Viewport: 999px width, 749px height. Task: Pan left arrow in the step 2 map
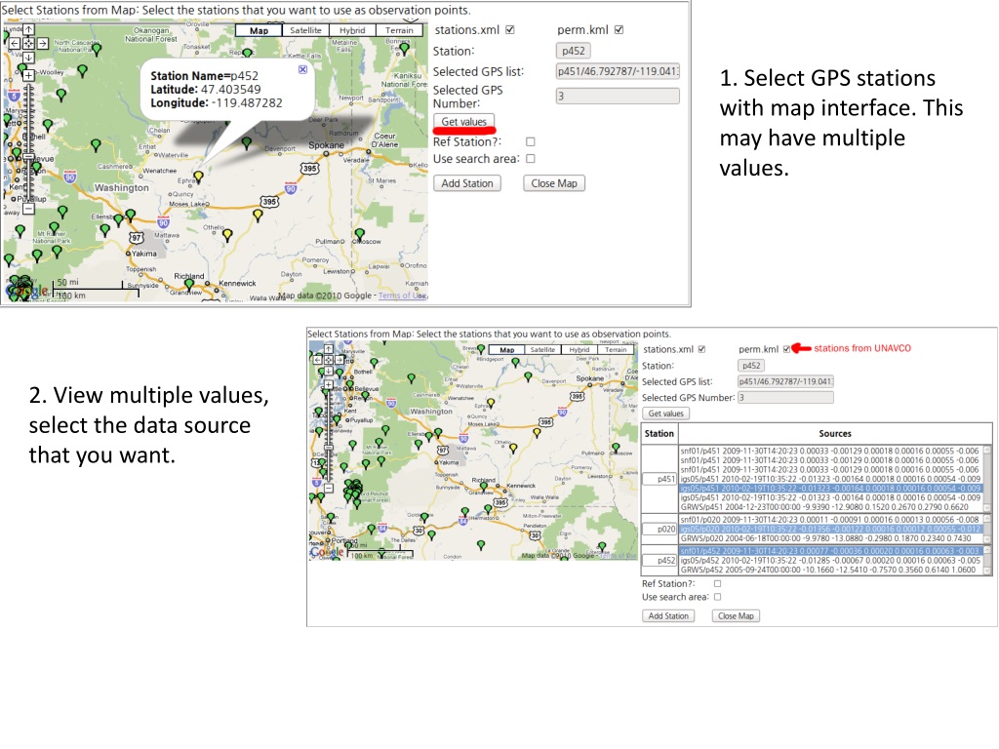[x=318, y=360]
